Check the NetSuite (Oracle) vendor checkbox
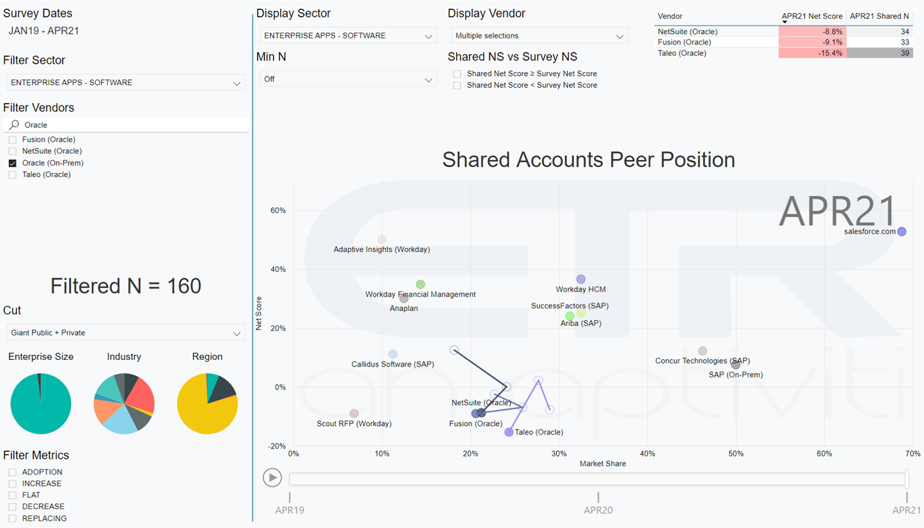924x528 pixels. point(12,151)
